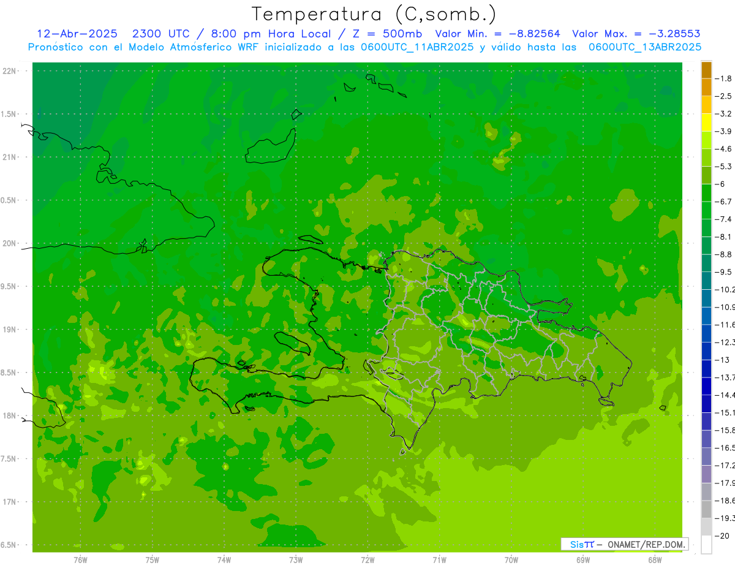The width and height of the screenshot is (735, 568).
Task: Click the validity stamp "0600UTC_13ABR2025"
Action: (x=645, y=47)
